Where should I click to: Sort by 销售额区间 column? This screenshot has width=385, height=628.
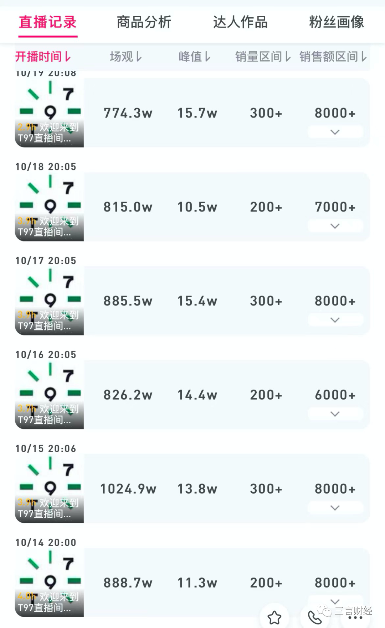click(333, 56)
